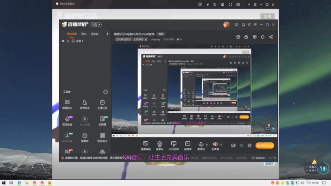The height and width of the screenshot is (186, 331).
Task: Open the 主播任务 streamer tasks tool
Action: click(x=102, y=105)
